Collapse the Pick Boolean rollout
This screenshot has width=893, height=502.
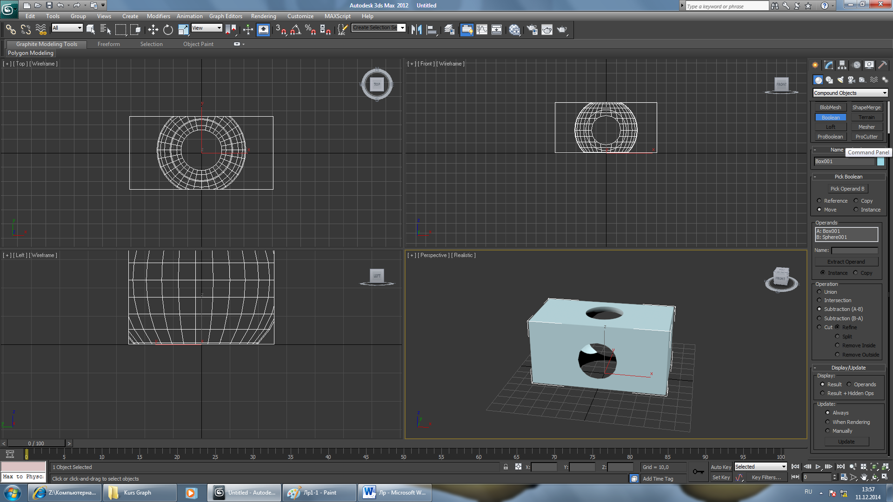coord(848,177)
